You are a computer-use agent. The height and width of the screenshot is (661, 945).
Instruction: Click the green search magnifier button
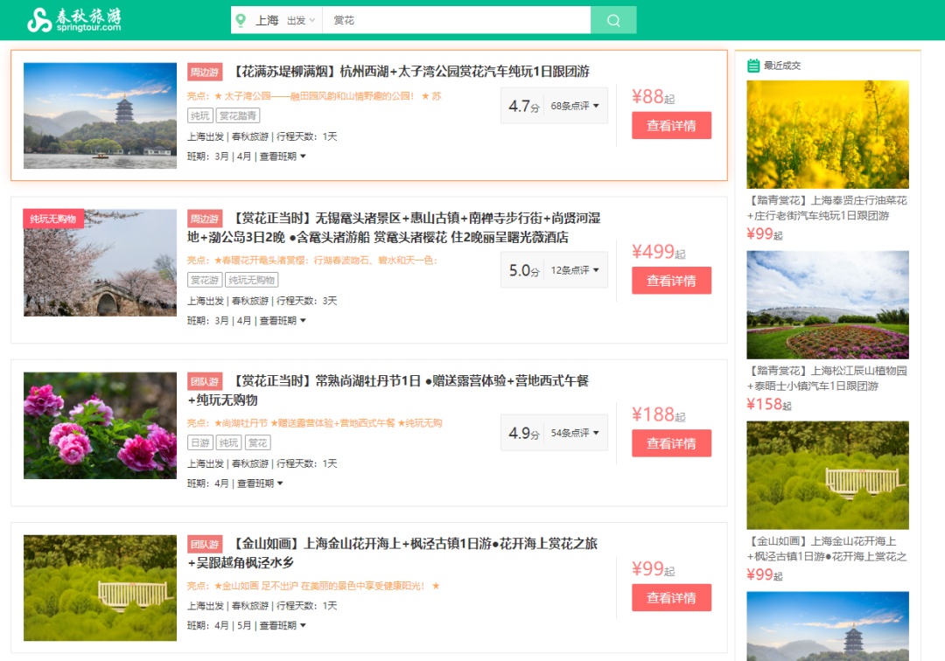pyautogui.click(x=612, y=20)
